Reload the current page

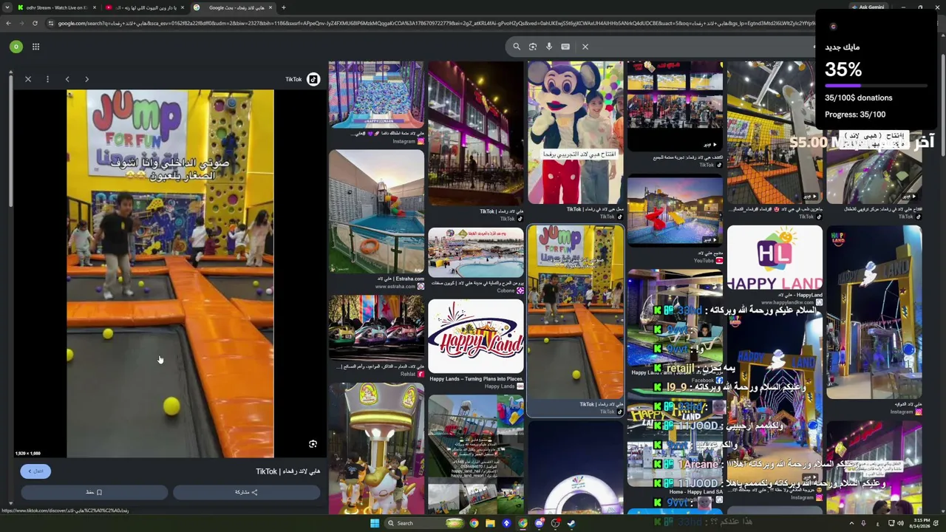point(35,23)
